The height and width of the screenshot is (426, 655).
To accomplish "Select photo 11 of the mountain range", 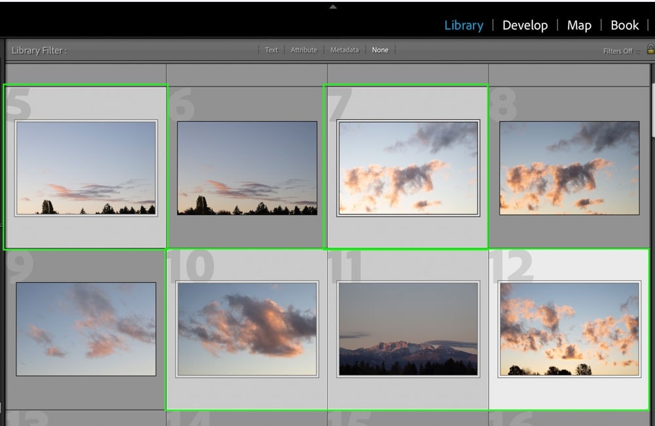I will tap(408, 328).
